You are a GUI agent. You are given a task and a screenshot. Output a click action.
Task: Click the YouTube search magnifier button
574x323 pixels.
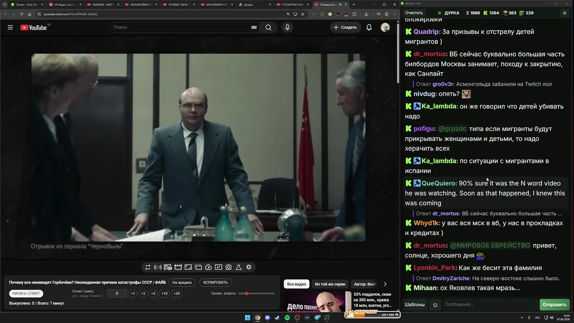click(268, 27)
